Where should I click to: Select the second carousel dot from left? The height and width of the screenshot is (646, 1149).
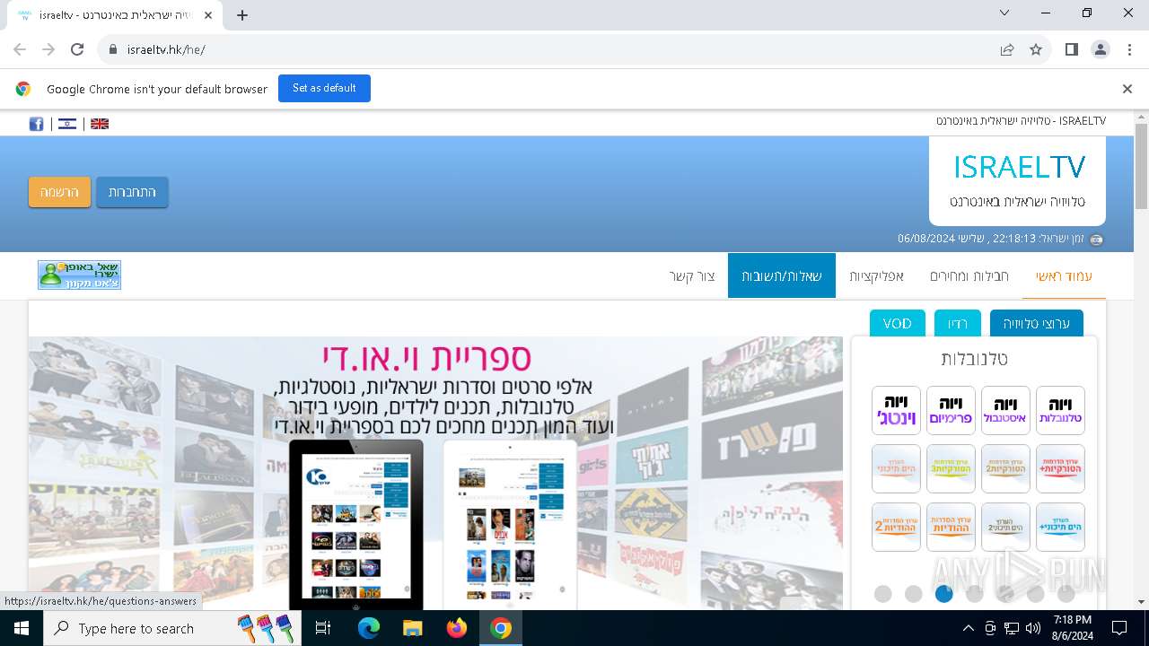tap(914, 593)
